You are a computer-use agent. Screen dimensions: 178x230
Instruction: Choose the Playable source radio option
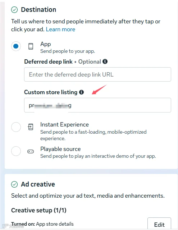click(16, 151)
